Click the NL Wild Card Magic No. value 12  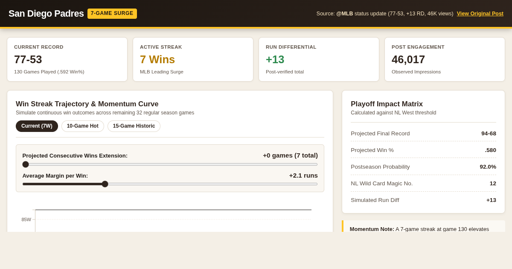493,183
